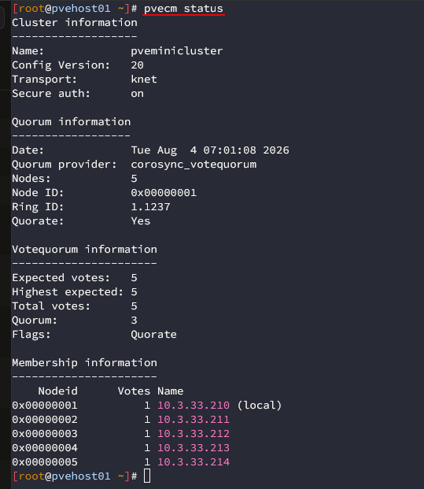Screen dimensions: 424x489
Task: Click the underlined pvecm status command
Action: coord(183,9)
